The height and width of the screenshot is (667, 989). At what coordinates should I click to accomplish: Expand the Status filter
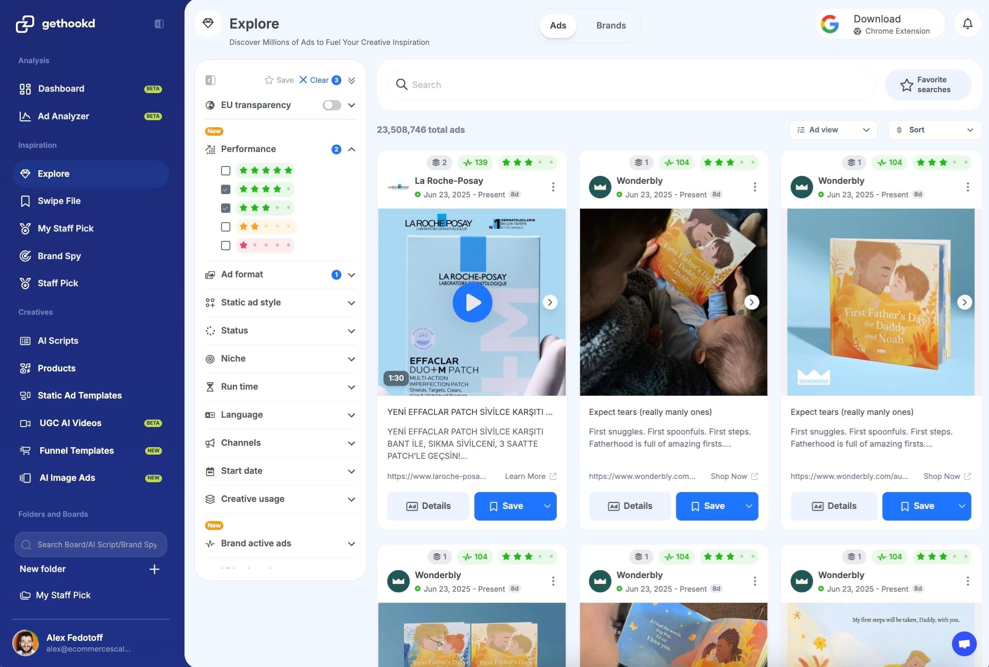351,331
